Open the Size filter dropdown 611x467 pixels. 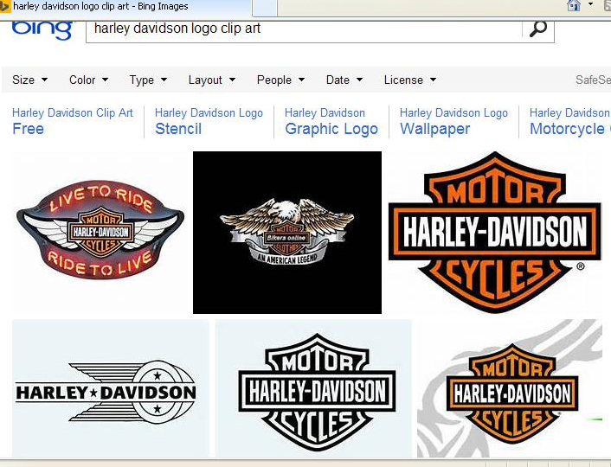point(30,80)
